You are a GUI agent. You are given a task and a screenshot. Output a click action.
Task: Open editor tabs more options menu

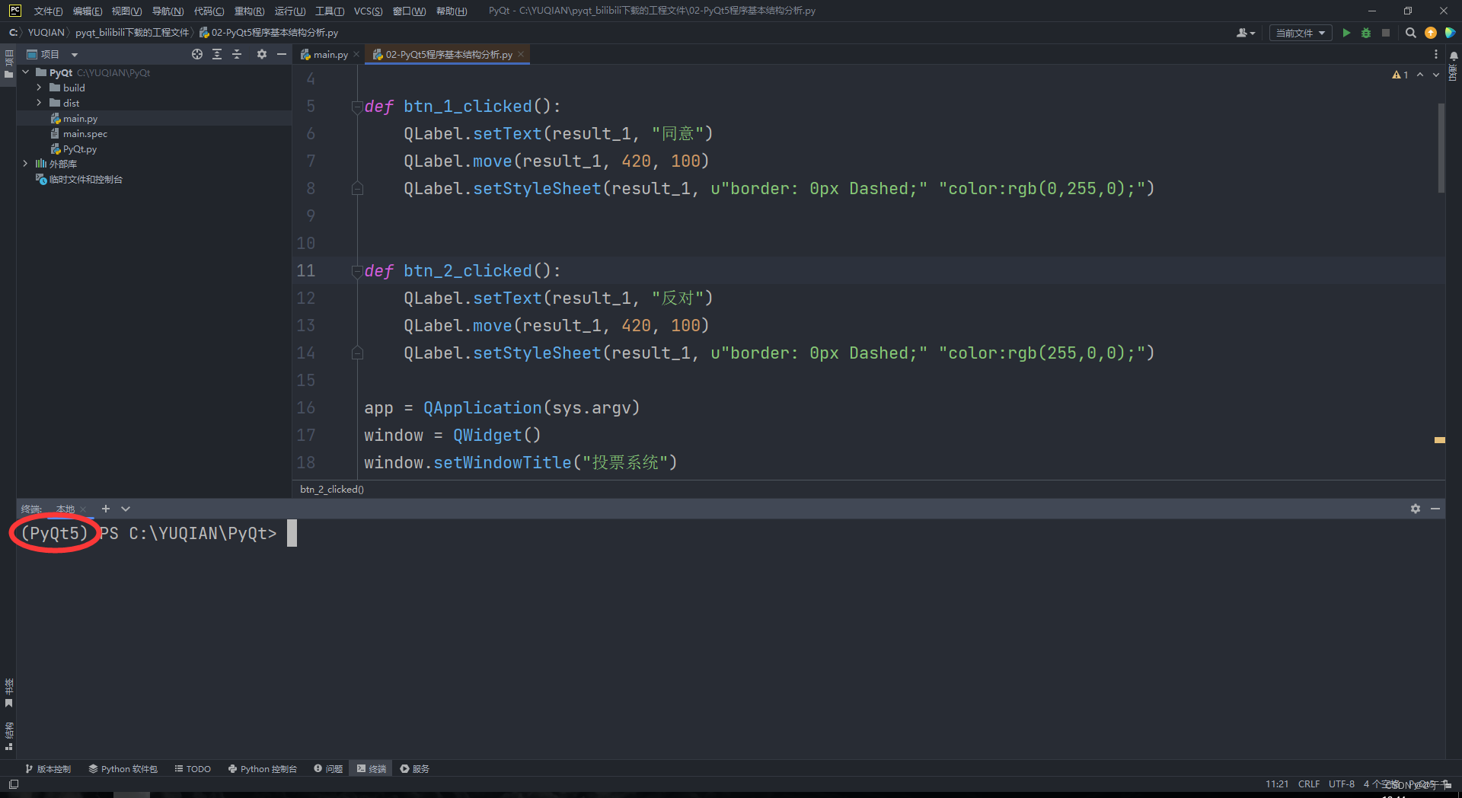click(1436, 54)
